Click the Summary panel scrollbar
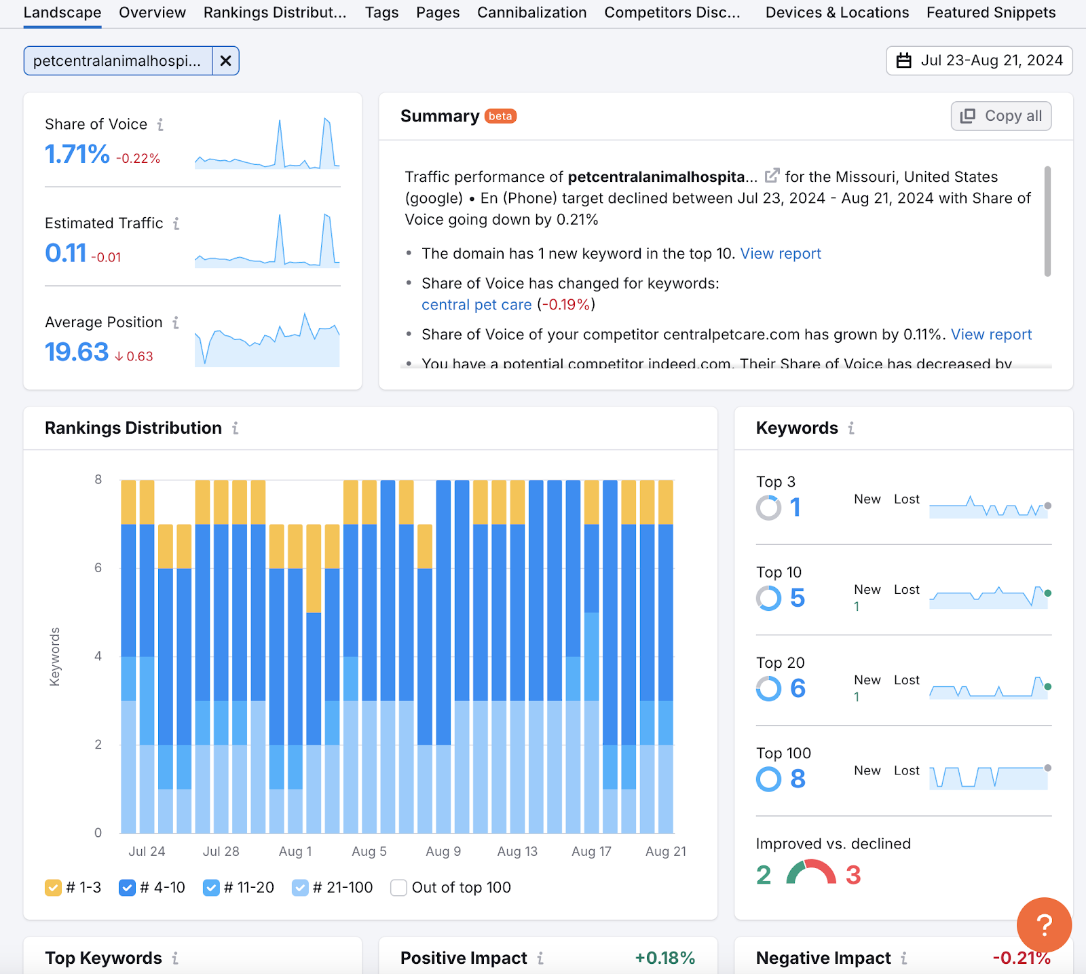 tap(1047, 221)
